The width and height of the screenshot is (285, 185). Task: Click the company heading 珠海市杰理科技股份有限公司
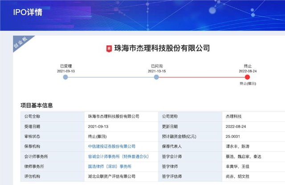tap(162, 48)
